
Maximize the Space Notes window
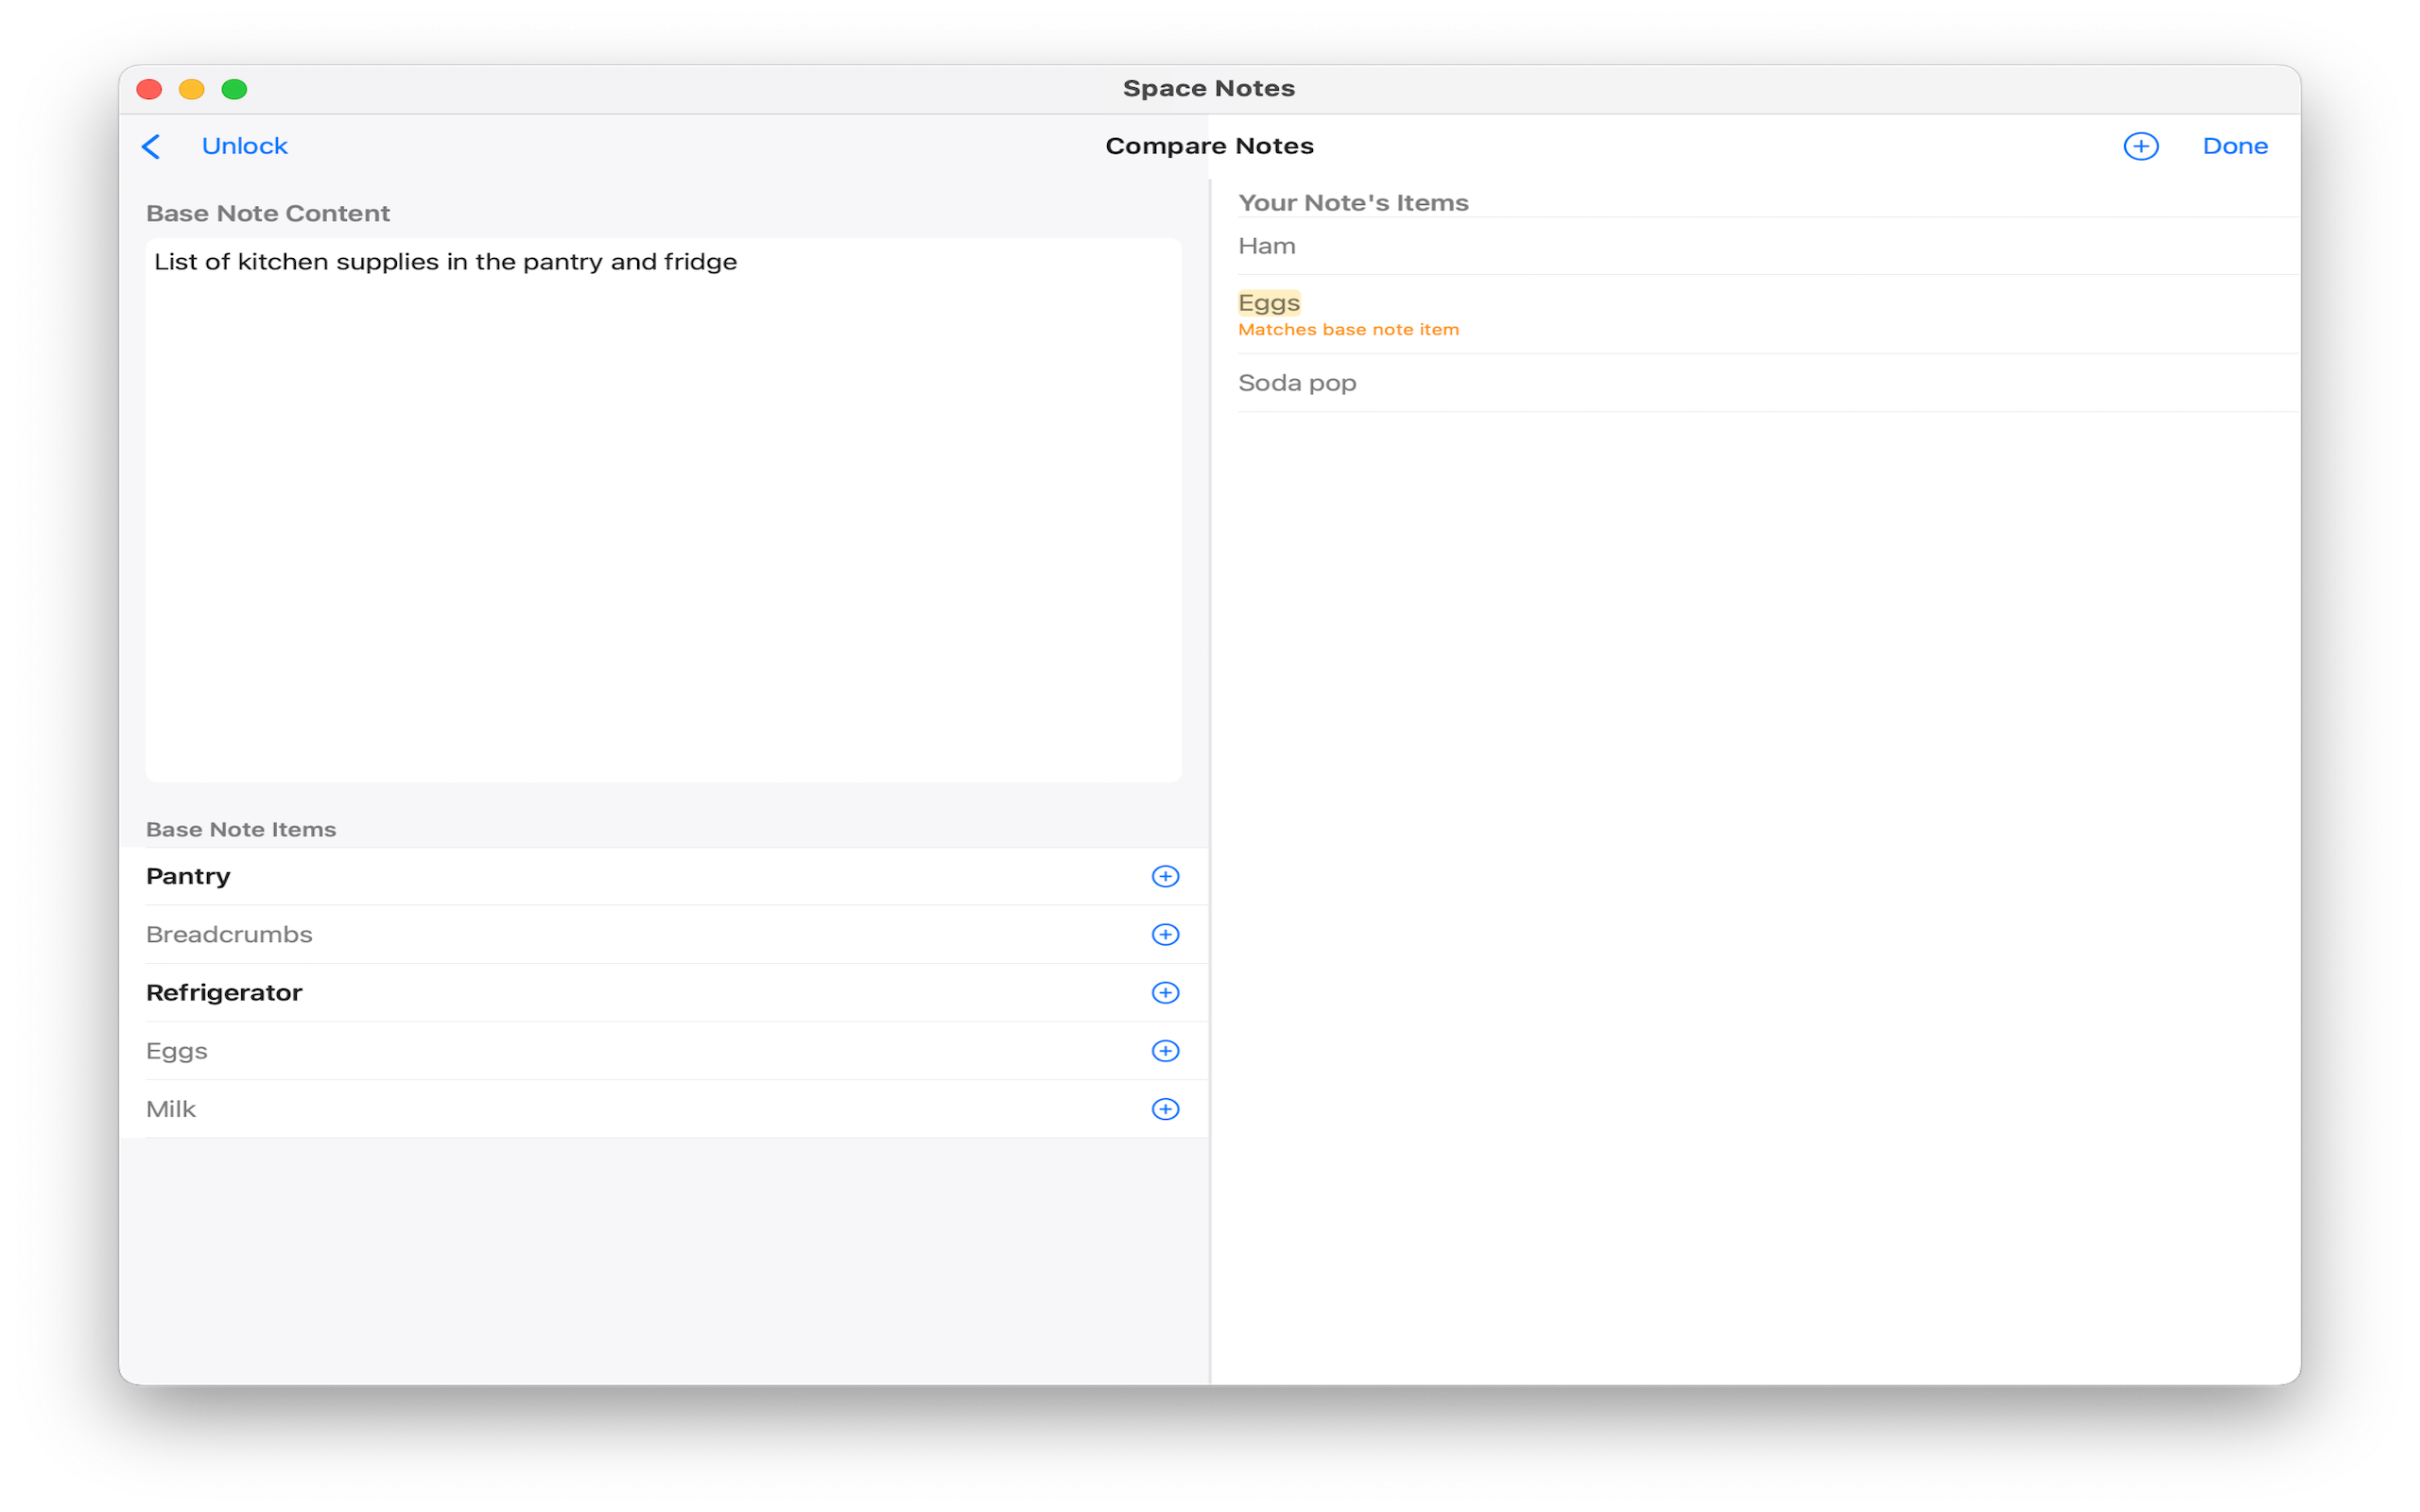pos(234,89)
